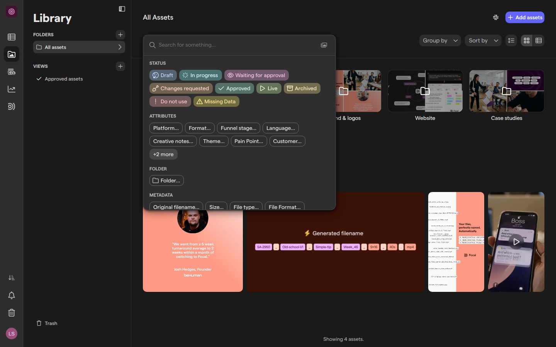Open the Case studies folder thumbnail
The width and height of the screenshot is (556, 347).
coord(507,91)
